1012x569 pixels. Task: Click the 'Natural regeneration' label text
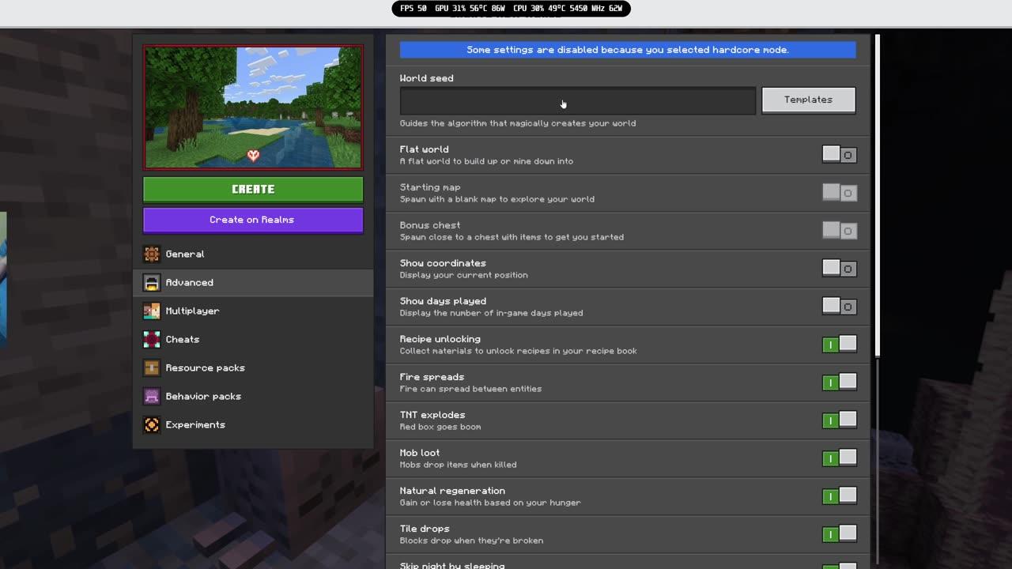pos(452,491)
